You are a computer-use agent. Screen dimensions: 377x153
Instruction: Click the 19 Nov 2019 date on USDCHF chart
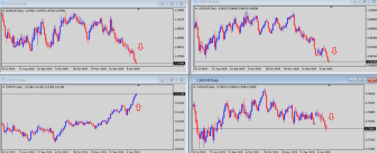coord(291,68)
